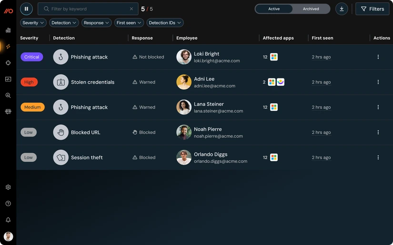Open the crosshair target sidebar icon
Viewport: 393px width, 245px height.
coord(8,63)
